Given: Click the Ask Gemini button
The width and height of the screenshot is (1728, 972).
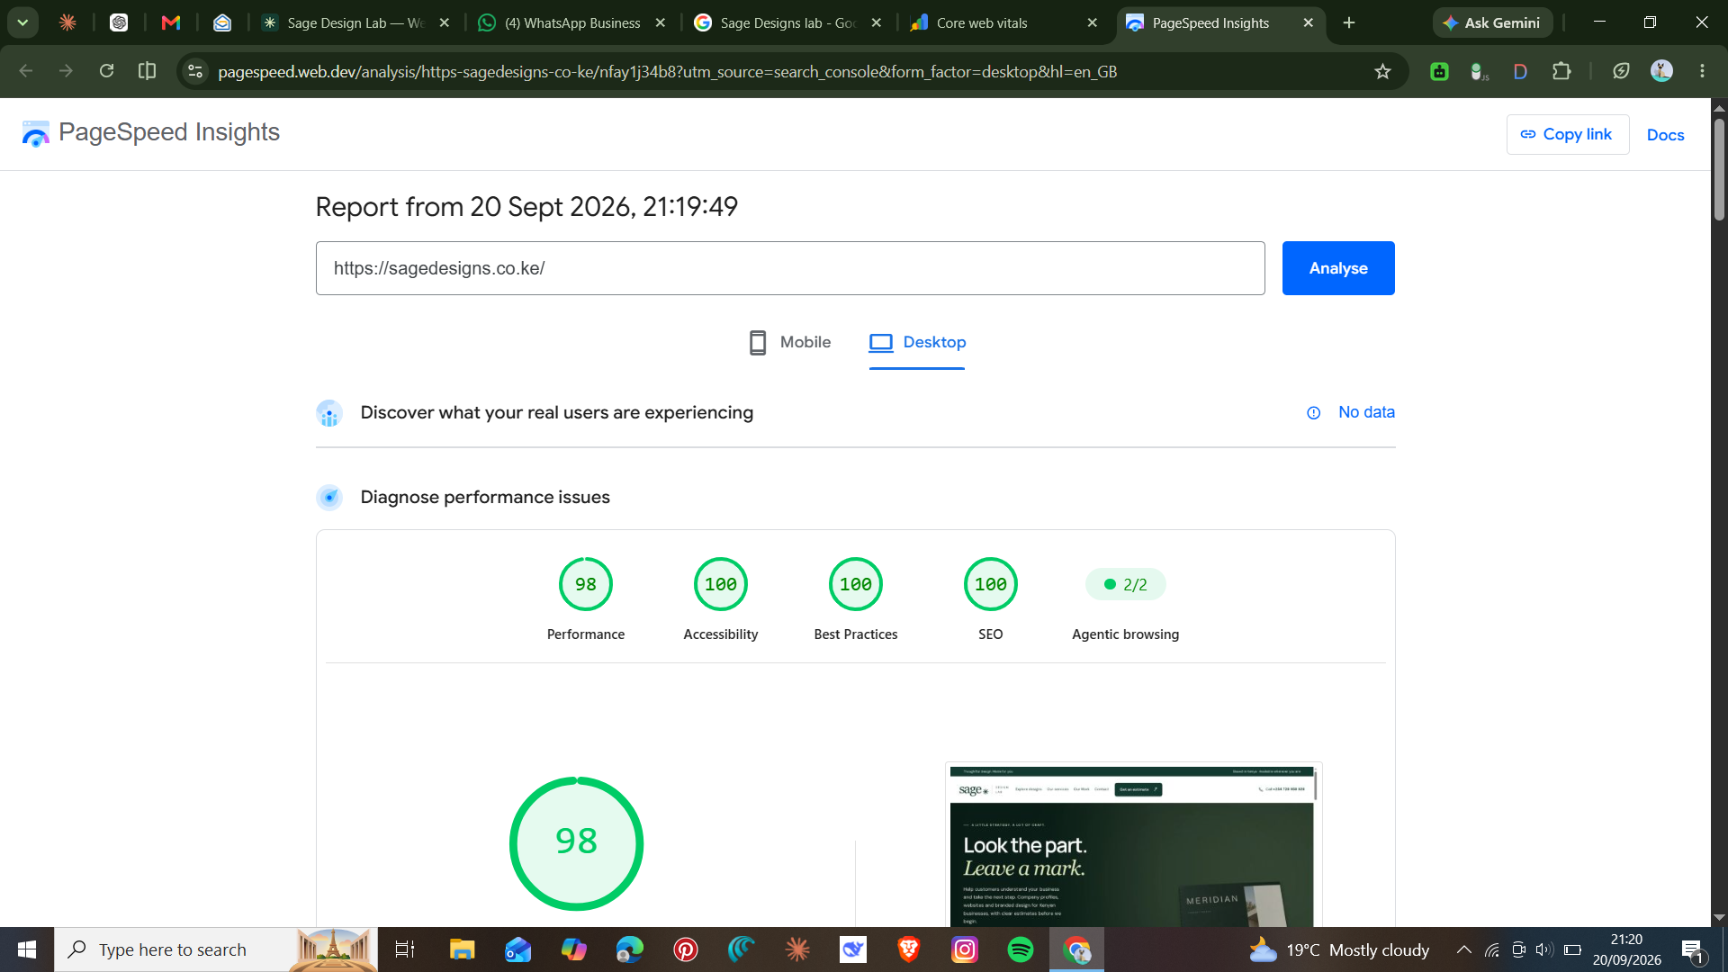Looking at the screenshot, I should (1491, 22).
